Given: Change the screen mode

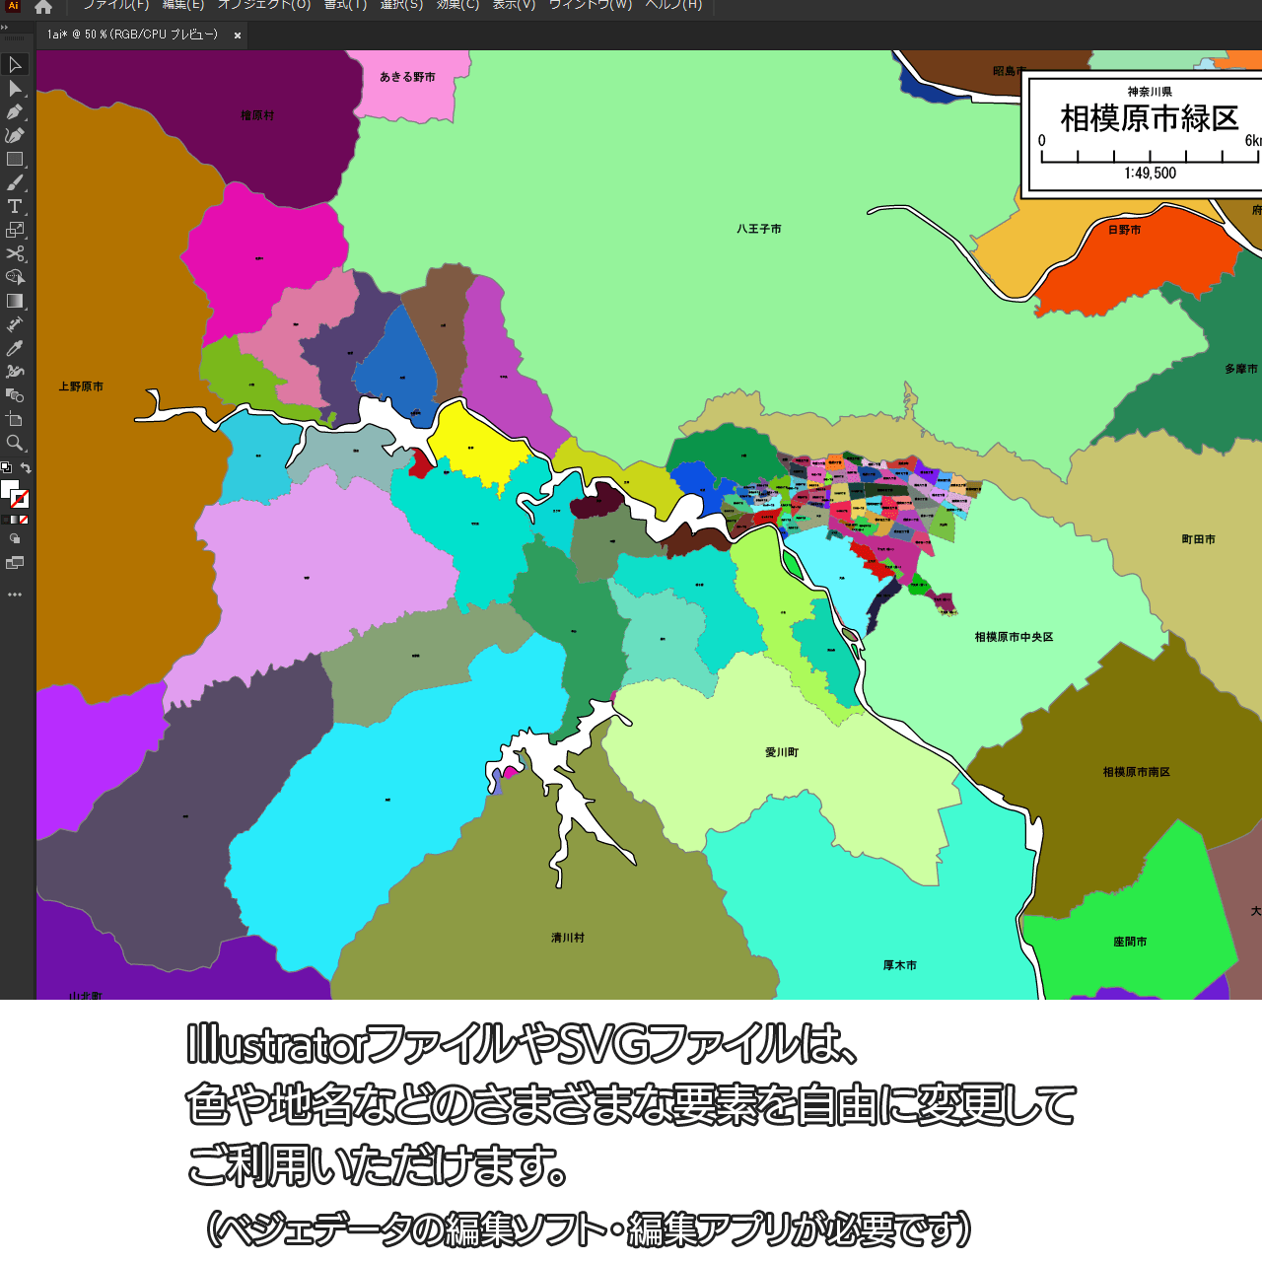Looking at the screenshot, I should (15, 563).
